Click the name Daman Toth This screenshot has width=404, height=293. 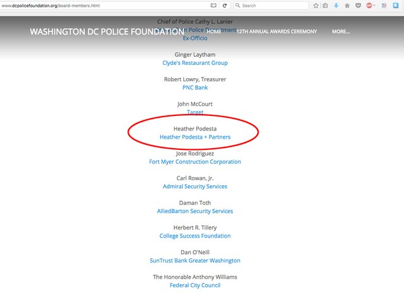coord(195,203)
